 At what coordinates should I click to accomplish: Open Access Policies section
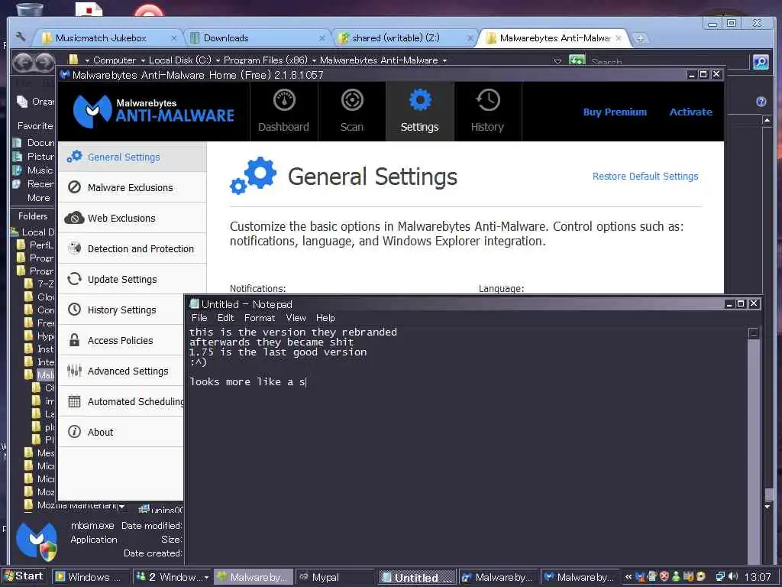point(121,340)
